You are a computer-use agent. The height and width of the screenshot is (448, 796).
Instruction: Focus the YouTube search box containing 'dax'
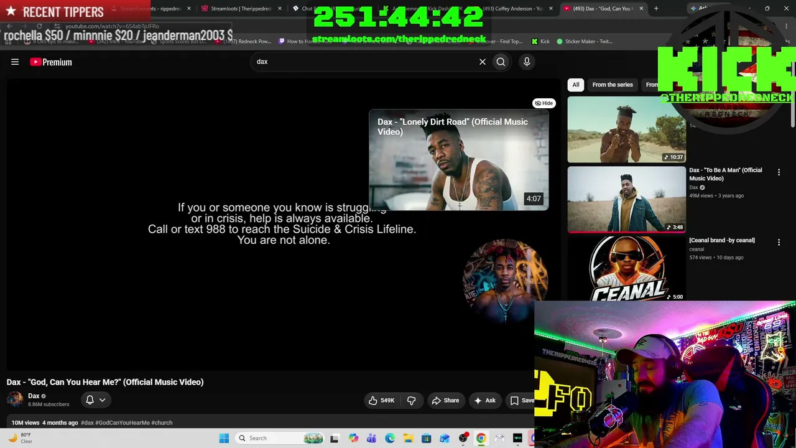(364, 62)
